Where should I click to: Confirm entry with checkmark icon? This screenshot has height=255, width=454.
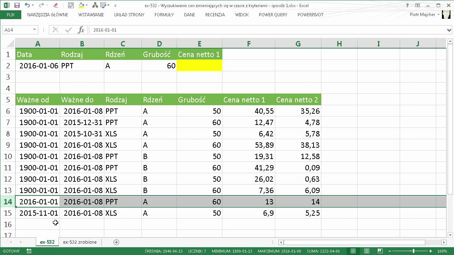point(68,30)
